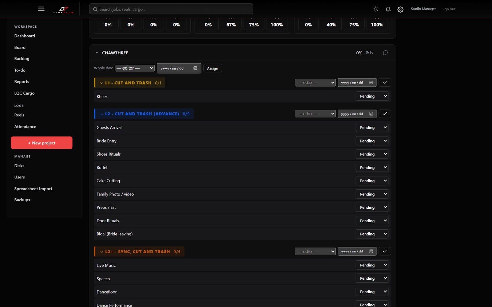This screenshot has height=307, width=492.
Task: Click Sign out link
Action: (448, 9)
